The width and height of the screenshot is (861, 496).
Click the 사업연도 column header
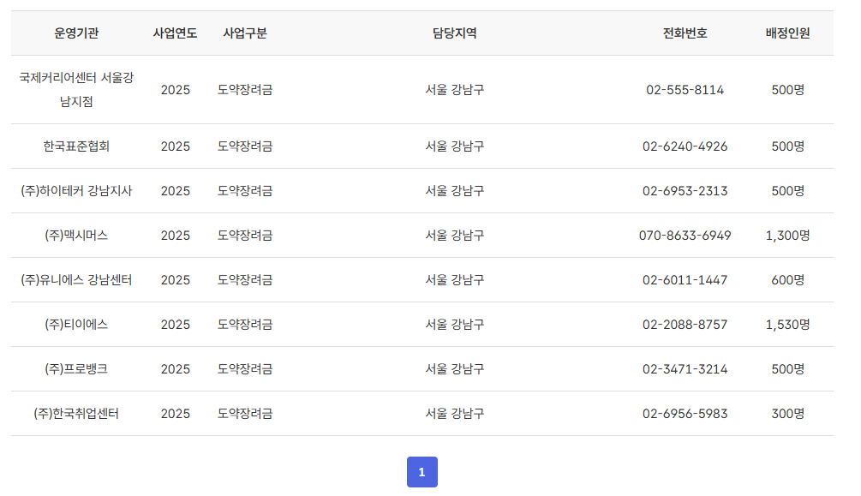(x=175, y=33)
